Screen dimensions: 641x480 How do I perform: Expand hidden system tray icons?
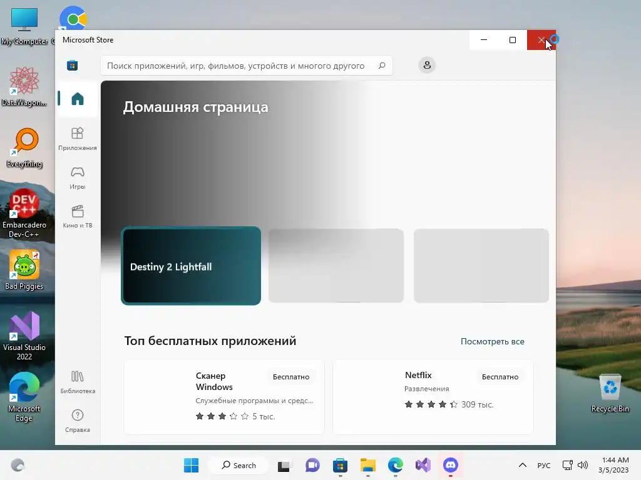click(523, 465)
